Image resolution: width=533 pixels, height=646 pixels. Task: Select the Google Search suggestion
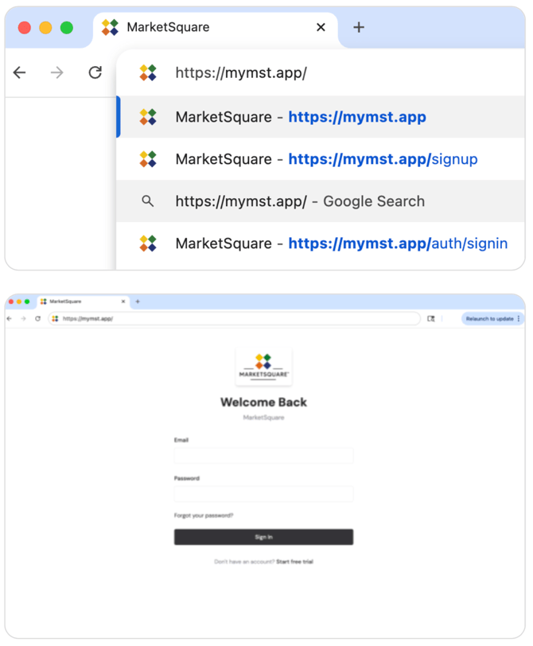click(321, 201)
